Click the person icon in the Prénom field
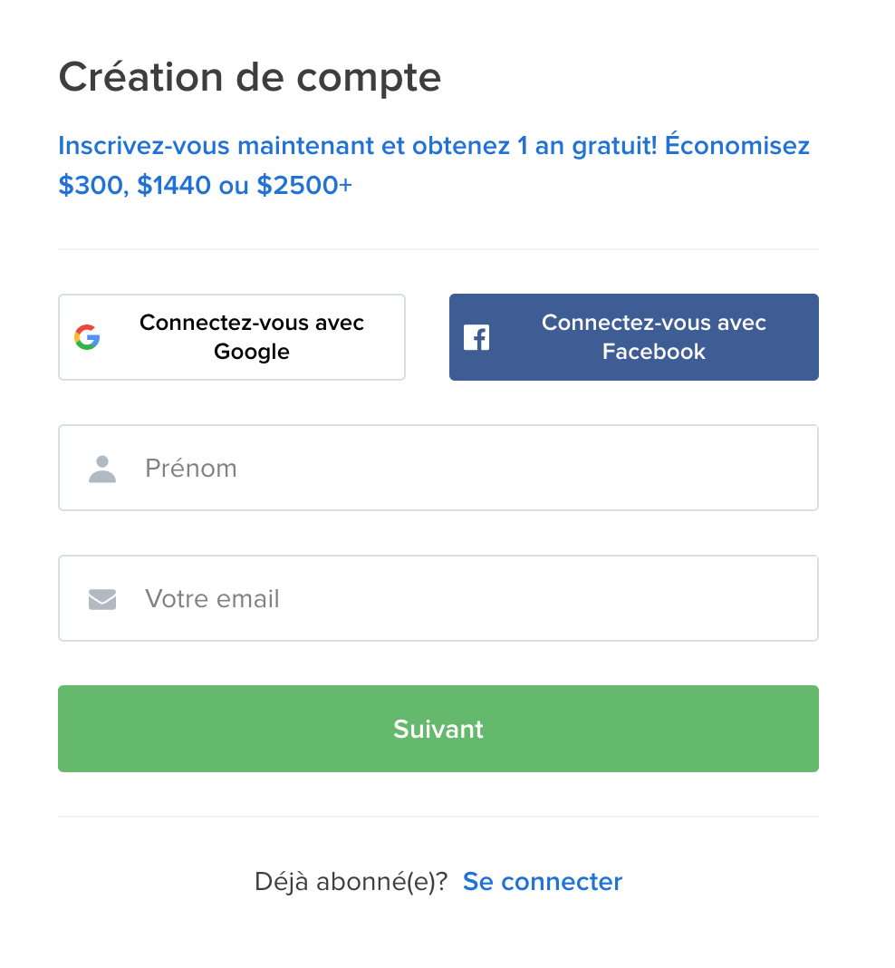 click(102, 469)
